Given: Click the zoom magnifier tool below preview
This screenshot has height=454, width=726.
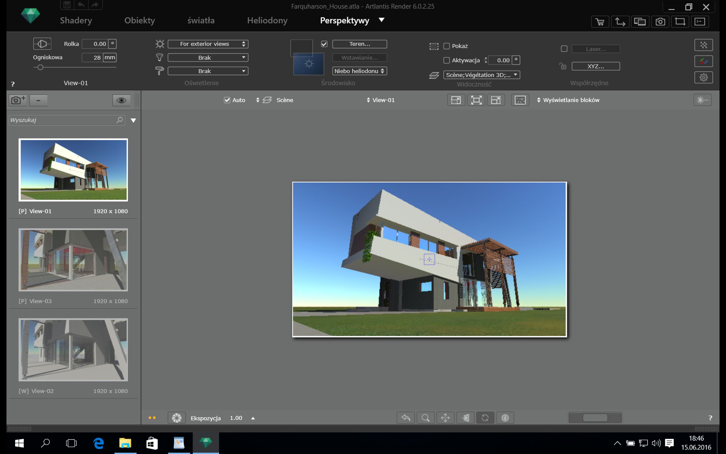Looking at the screenshot, I should (x=425, y=418).
